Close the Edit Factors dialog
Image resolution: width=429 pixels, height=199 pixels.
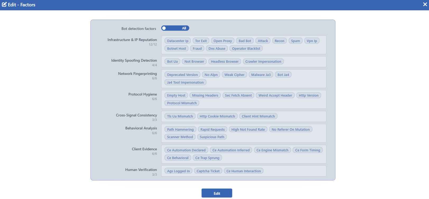[425, 4]
